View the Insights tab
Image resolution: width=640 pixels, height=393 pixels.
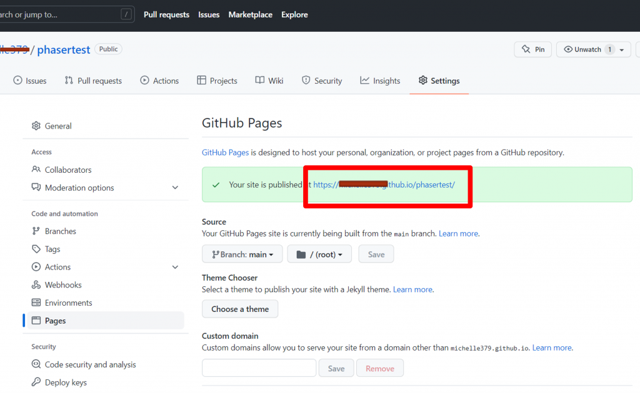(x=380, y=80)
